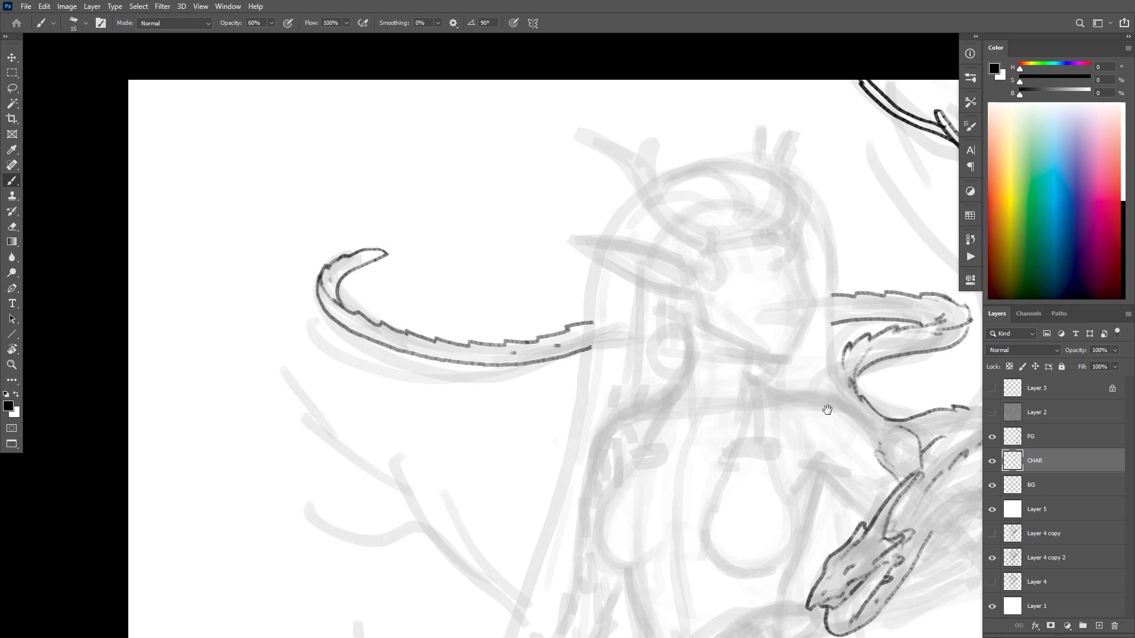The height and width of the screenshot is (638, 1135).
Task: Show the Layer 2 visibility
Action: 993,412
